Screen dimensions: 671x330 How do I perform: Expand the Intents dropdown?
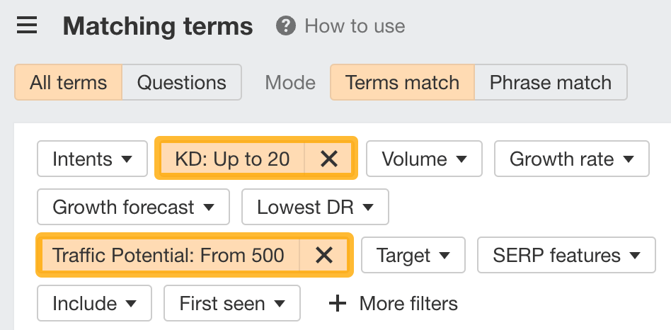92,159
